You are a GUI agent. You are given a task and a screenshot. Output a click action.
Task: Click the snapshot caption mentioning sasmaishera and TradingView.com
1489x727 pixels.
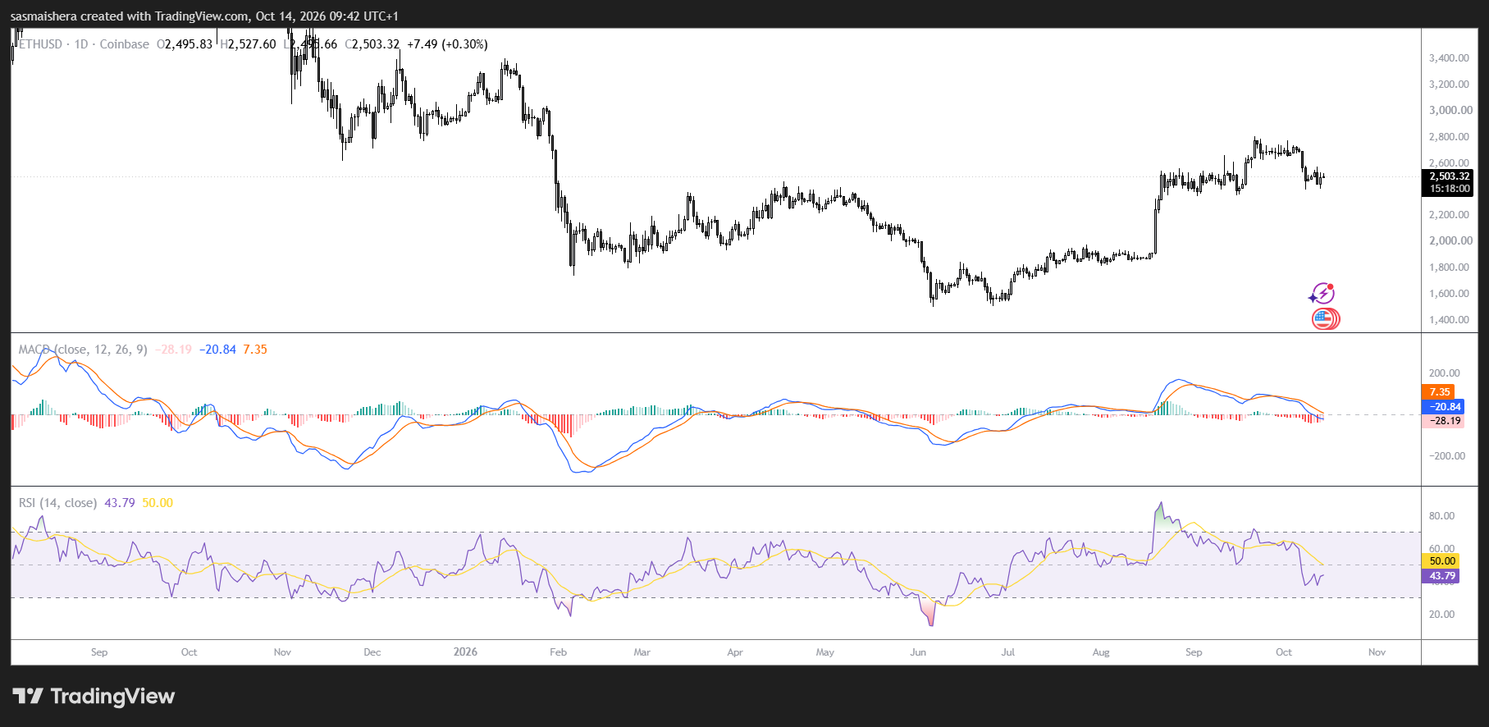[204, 16]
